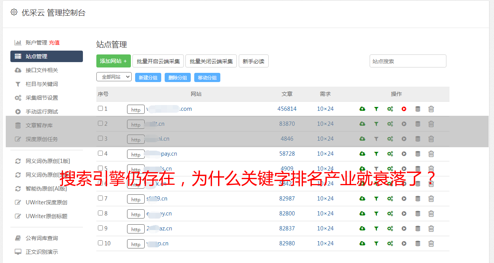This screenshot has height=263, width=494.
Task: Open the gears icon in row 7 (82987 articles)
Action: 390,199
